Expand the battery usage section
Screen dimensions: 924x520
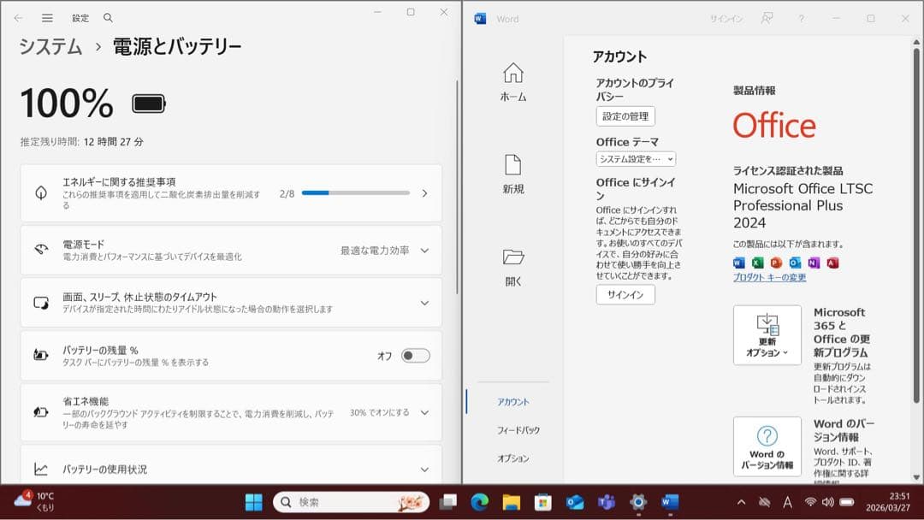(424, 470)
